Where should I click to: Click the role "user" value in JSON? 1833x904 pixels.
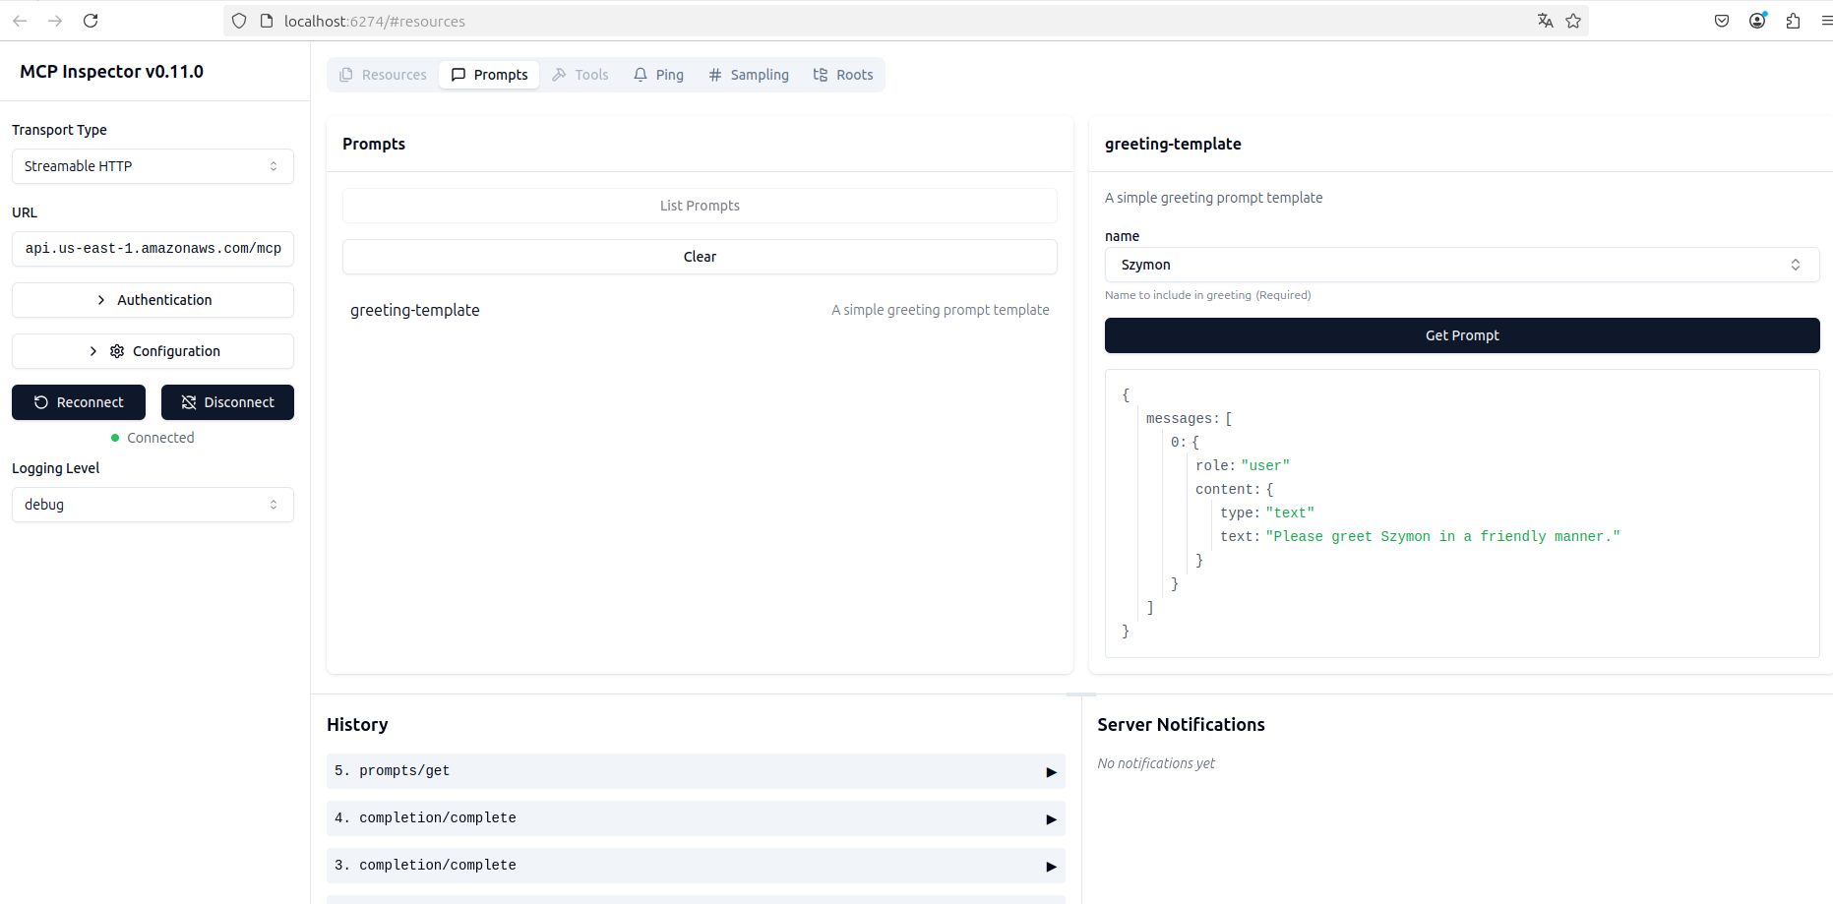[x=1265, y=466]
